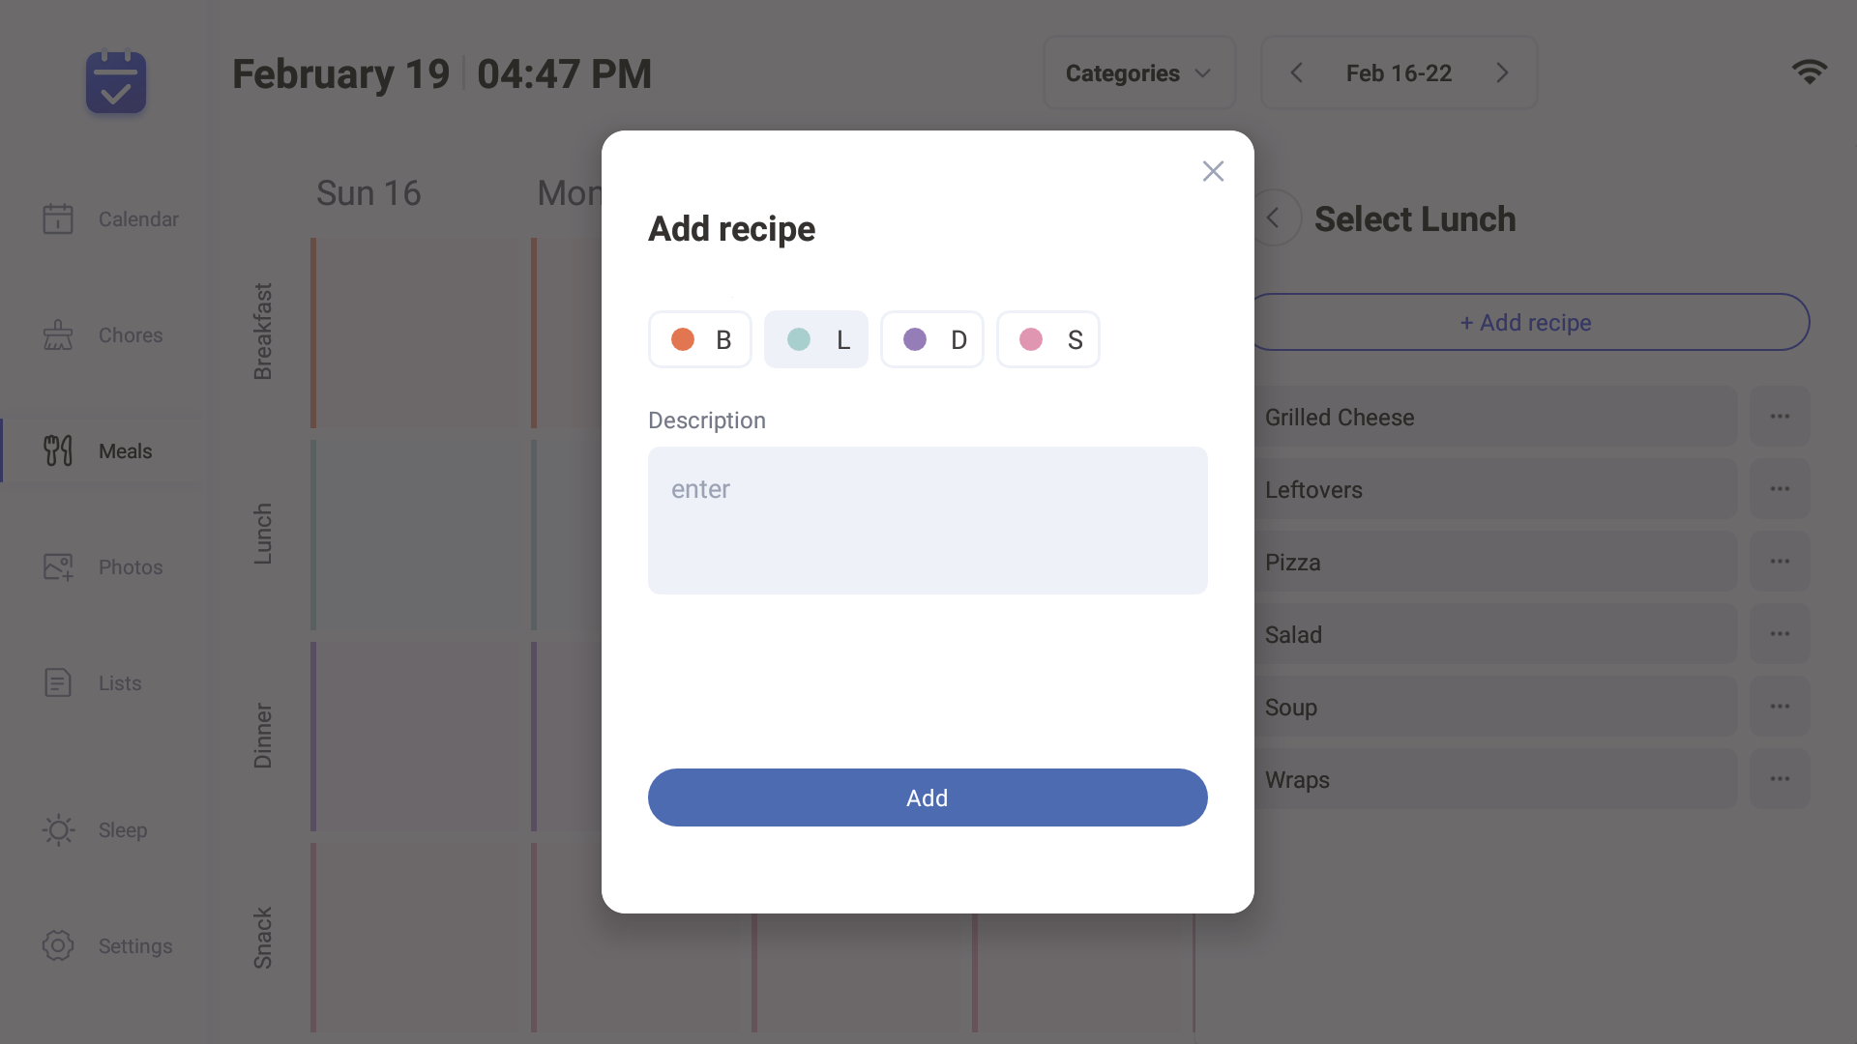Click the Settings gear icon
Viewport: 1857px width, 1044px height.
58,945
